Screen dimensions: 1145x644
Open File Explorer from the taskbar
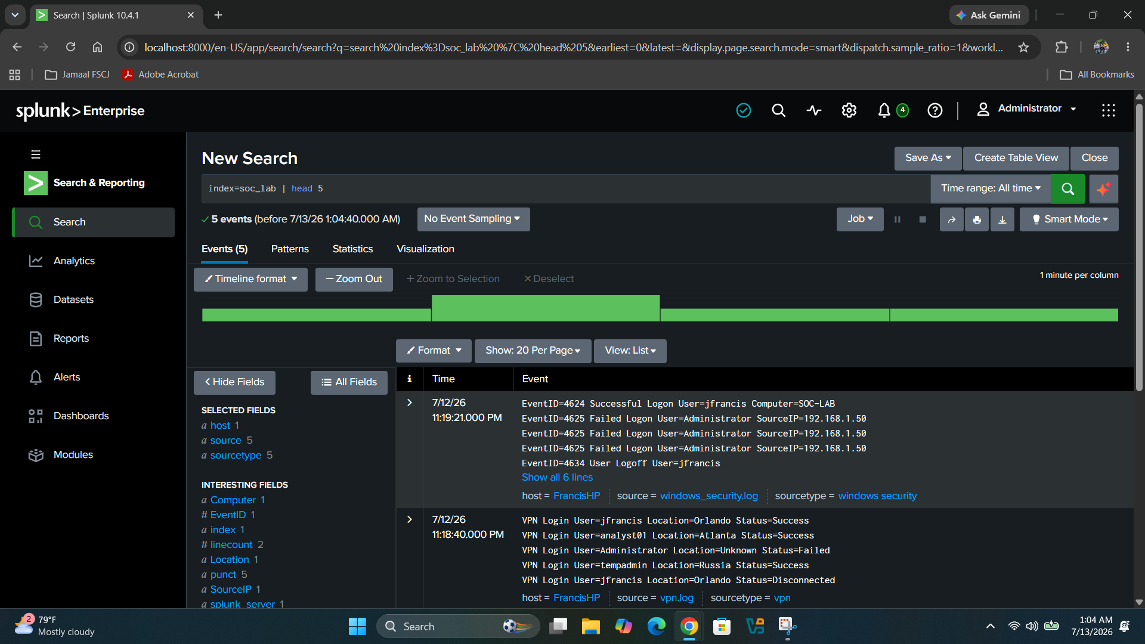tap(590, 626)
